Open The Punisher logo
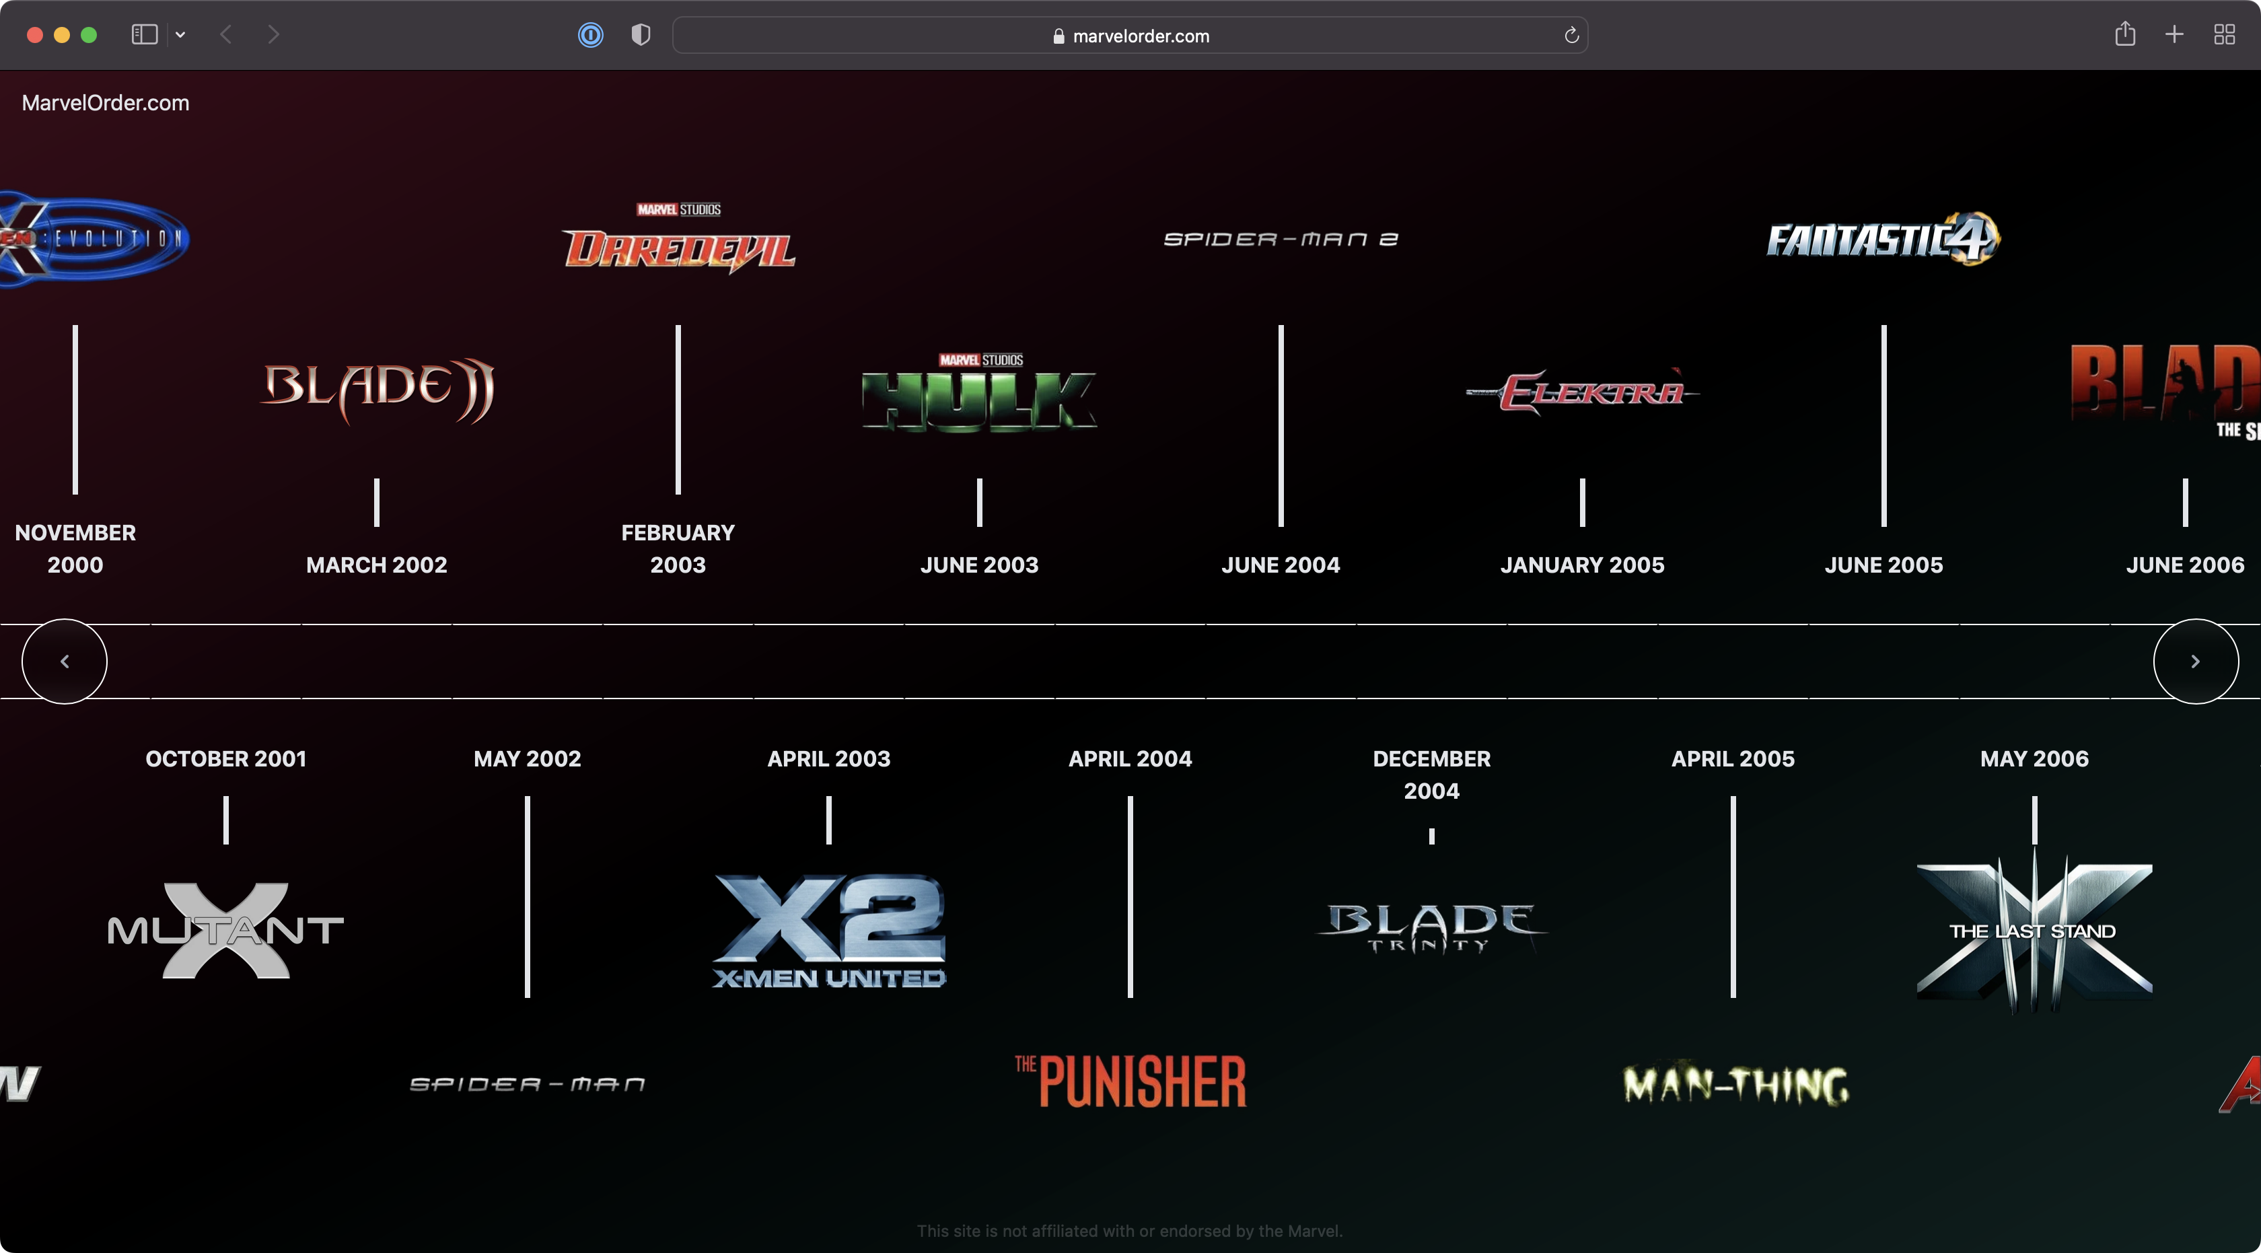Screen dimensions: 2261x1253 [1130, 1081]
